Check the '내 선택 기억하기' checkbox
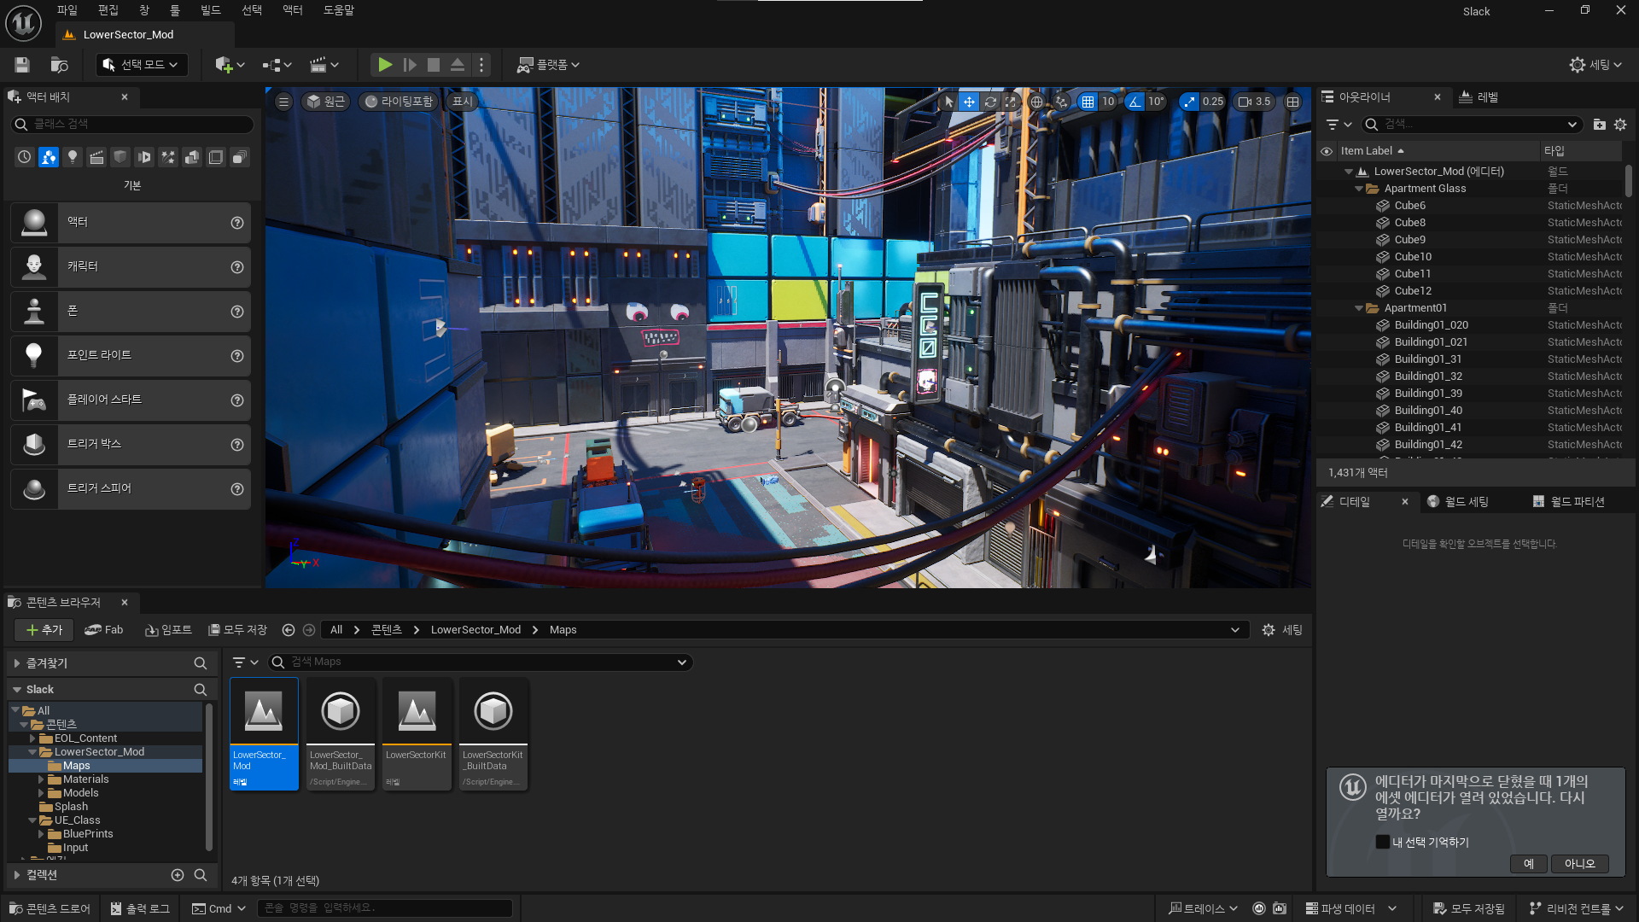Screen dimensions: 1639x922 pyautogui.click(x=1382, y=842)
